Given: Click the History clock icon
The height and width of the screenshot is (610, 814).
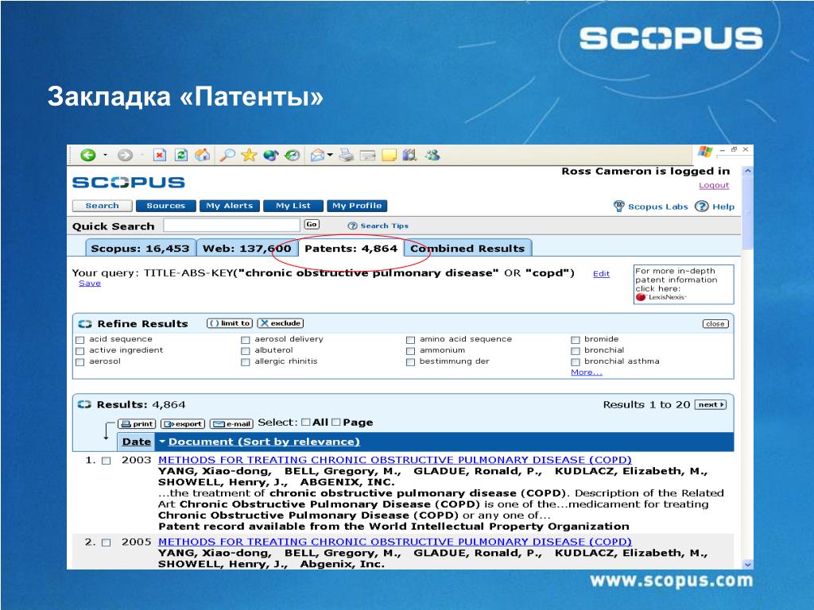Looking at the screenshot, I should (x=293, y=155).
